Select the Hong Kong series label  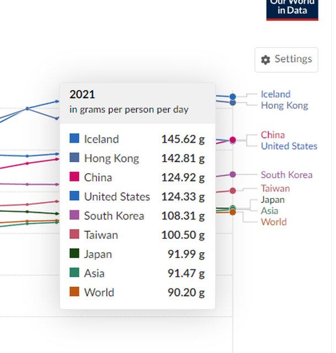tap(284, 105)
